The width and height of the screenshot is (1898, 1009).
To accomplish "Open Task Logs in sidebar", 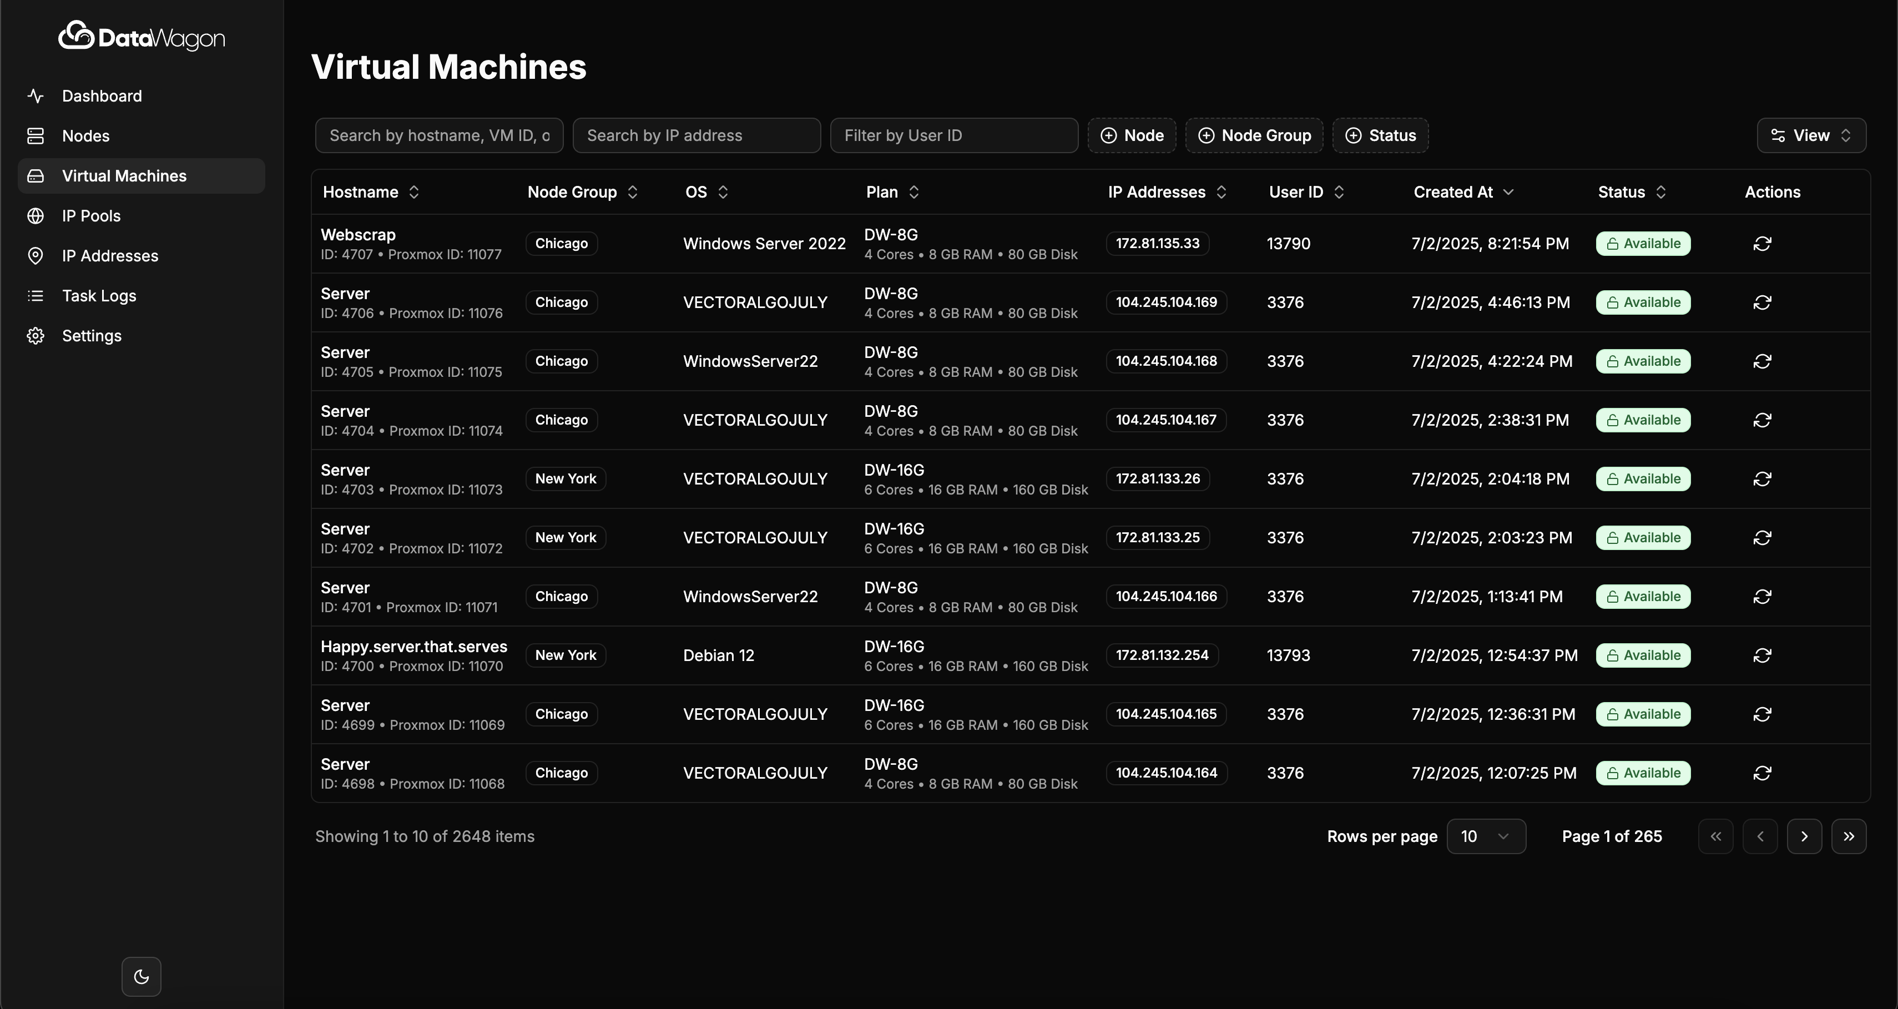I will pos(99,296).
